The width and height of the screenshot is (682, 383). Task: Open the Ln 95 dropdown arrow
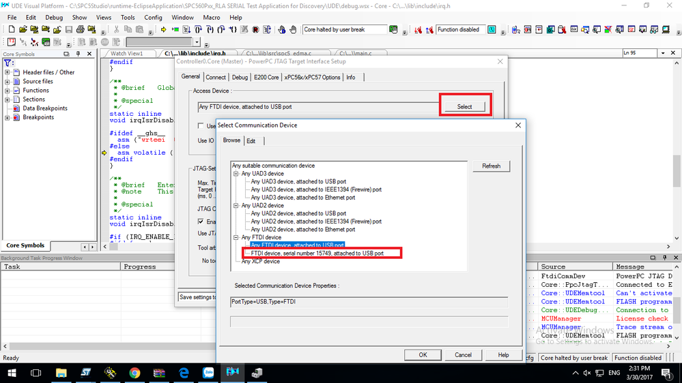tap(663, 53)
